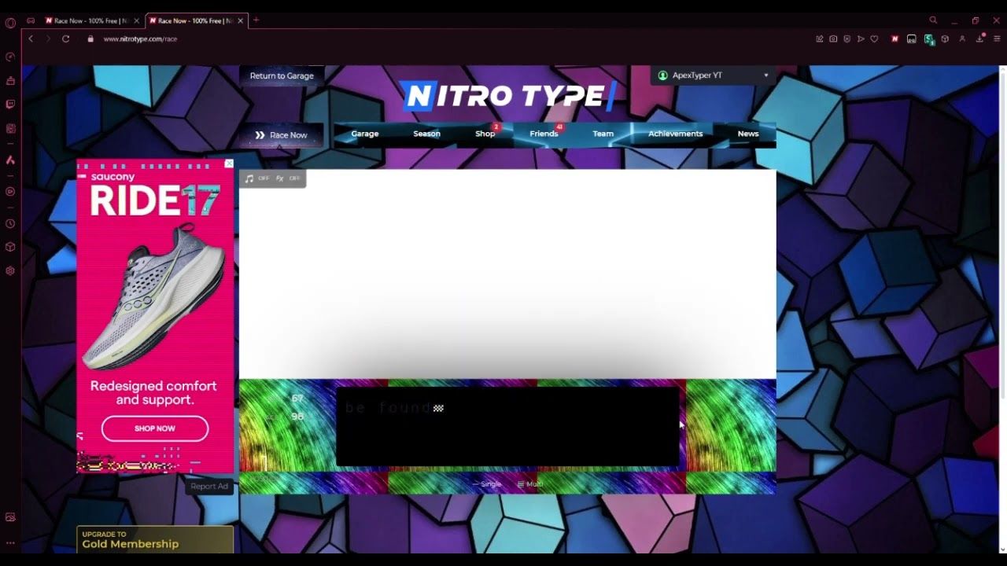Viewport: 1007px width, 566px height.
Task: Click the Saucony shoe ad image
Action: click(155, 297)
